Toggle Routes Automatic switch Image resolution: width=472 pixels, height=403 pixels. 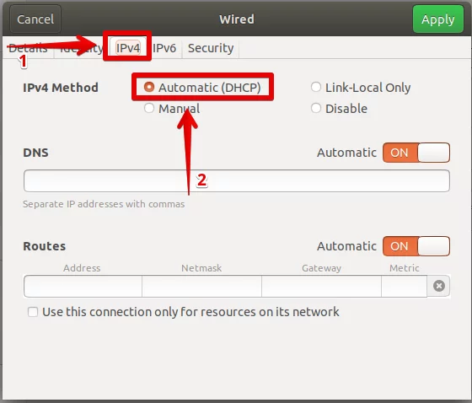(x=416, y=246)
